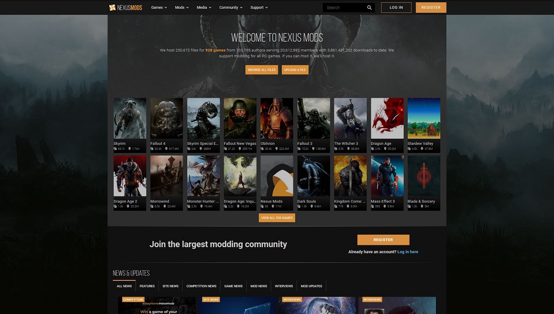The image size is (554, 314).
Task: Click the REGISTER button in the header
Action: [431, 7]
